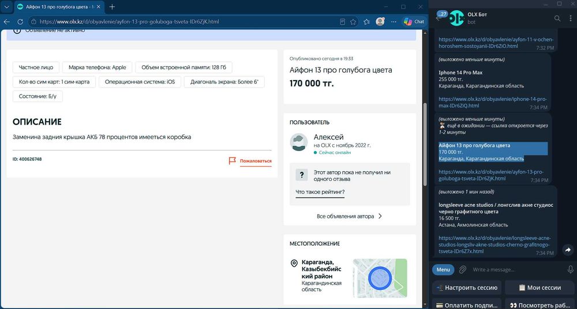Add page to favorites with star icon
Image resolution: width=577 pixels, height=309 pixels.
tap(353, 22)
